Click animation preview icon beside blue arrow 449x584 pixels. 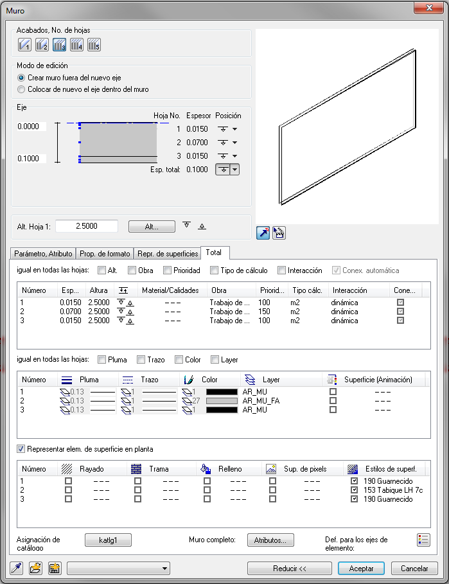(279, 233)
